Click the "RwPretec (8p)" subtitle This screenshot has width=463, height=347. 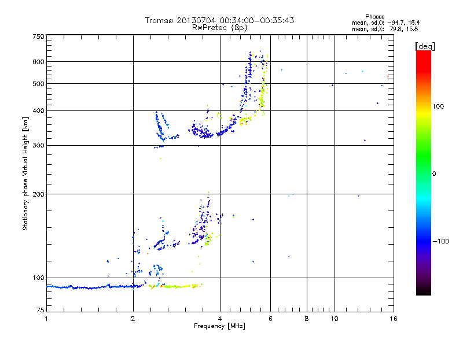tap(219, 28)
